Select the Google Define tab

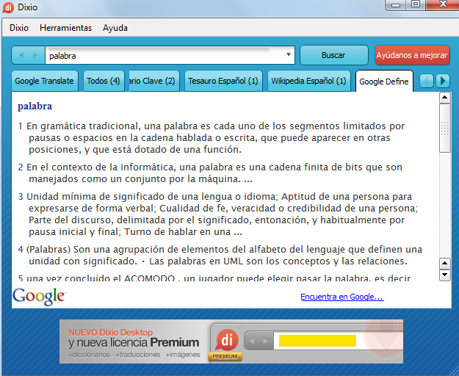pyautogui.click(x=384, y=82)
